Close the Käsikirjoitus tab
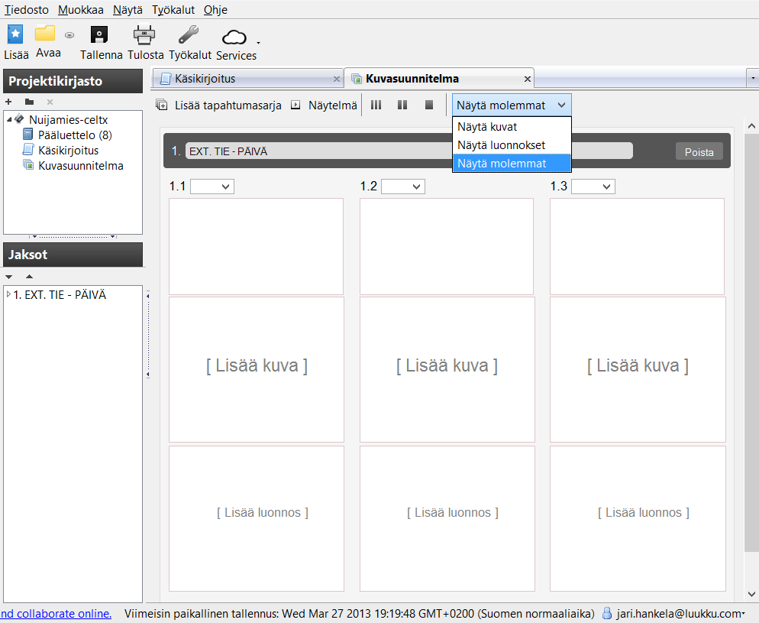 point(337,79)
